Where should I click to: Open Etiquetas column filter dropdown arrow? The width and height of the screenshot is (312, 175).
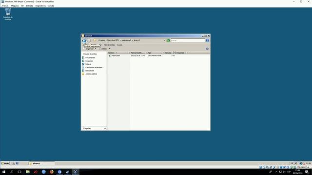point(187,53)
